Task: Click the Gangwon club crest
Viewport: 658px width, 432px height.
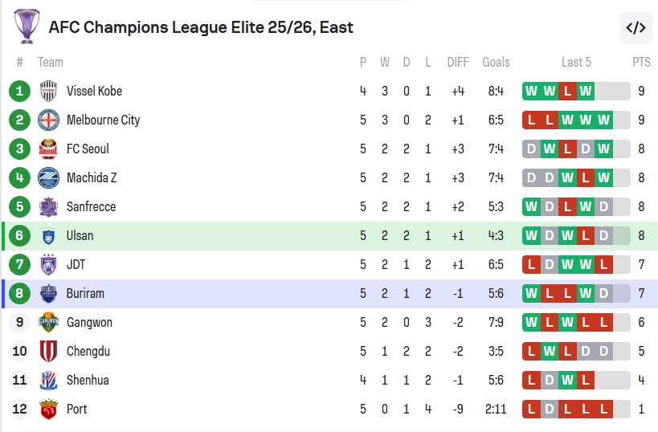Action: [48, 323]
